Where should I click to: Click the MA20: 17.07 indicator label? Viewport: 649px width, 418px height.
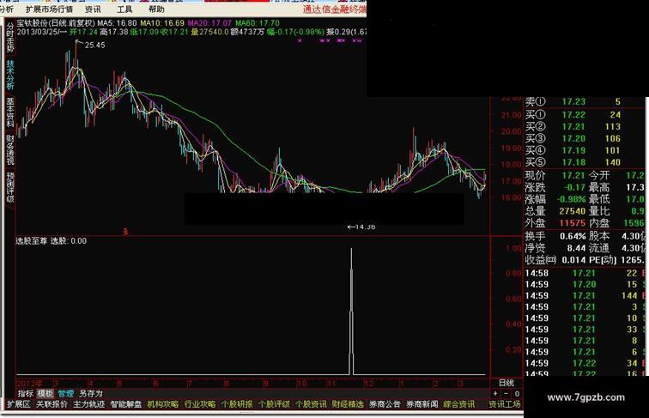coord(209,23)
